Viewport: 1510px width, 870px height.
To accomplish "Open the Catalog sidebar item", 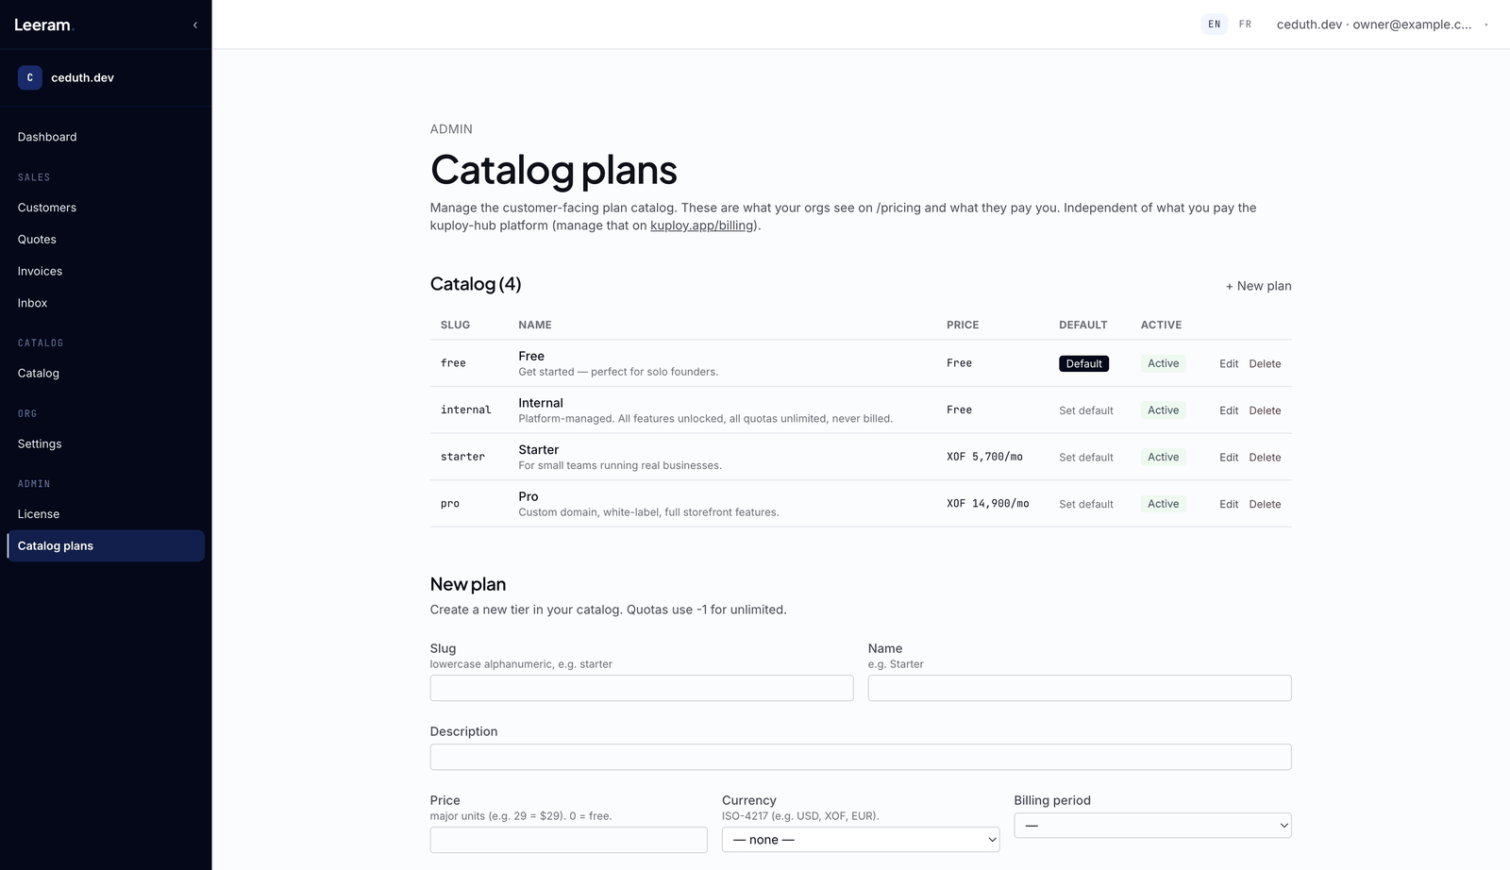I will click(x=106, y=373).
